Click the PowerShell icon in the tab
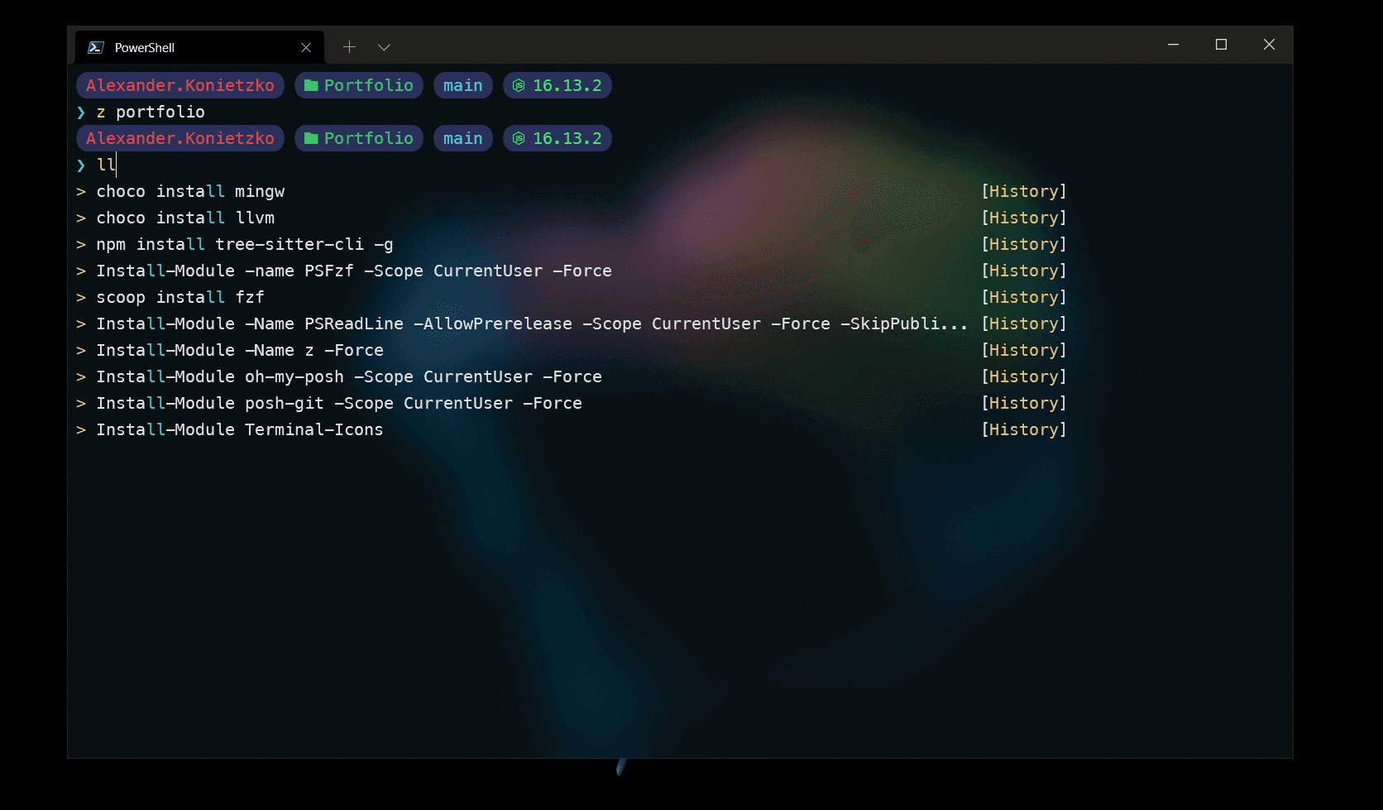The height and width of the screenshot is (810, 1383). (96, 47)
